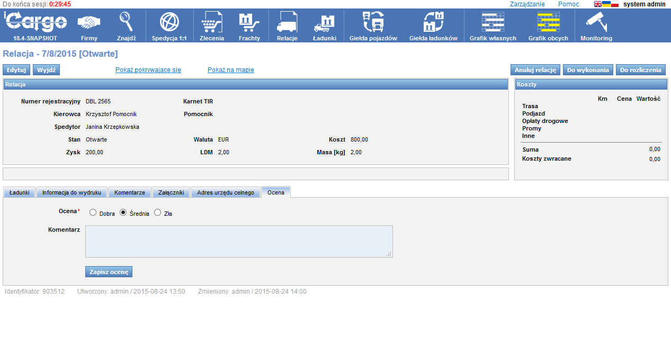
Task: Open Grafik własnych schedule icon
Action: pos(493,23)
